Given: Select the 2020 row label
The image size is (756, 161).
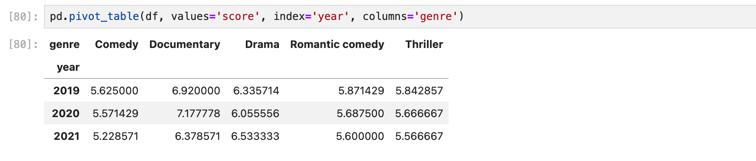Looking at the screenshot, I should tap(66, 113).
